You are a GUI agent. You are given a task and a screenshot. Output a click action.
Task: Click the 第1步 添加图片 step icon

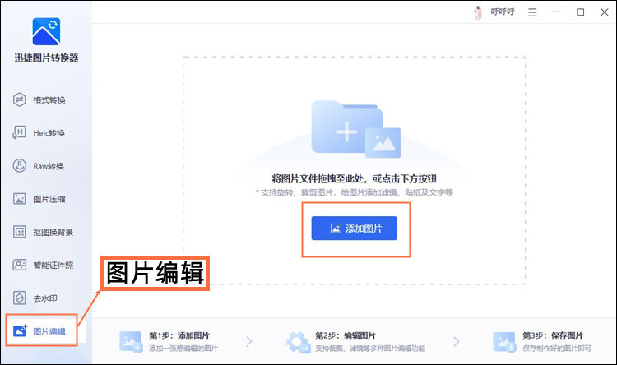[x=131, y=342]
